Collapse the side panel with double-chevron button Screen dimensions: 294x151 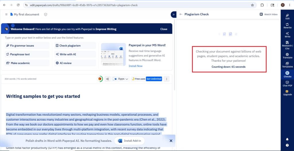(x=173, y=14)
